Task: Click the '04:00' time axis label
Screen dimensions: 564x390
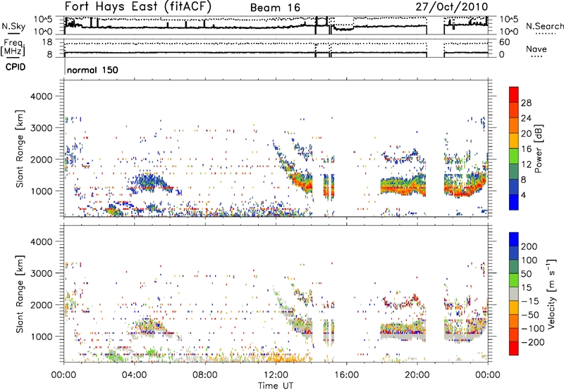Action: (134, 375)
